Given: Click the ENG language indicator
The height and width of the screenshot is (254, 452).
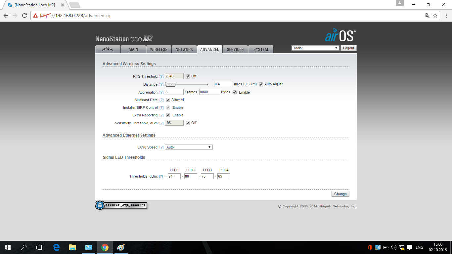Looking at the screenshot, I should coord(419,247).
